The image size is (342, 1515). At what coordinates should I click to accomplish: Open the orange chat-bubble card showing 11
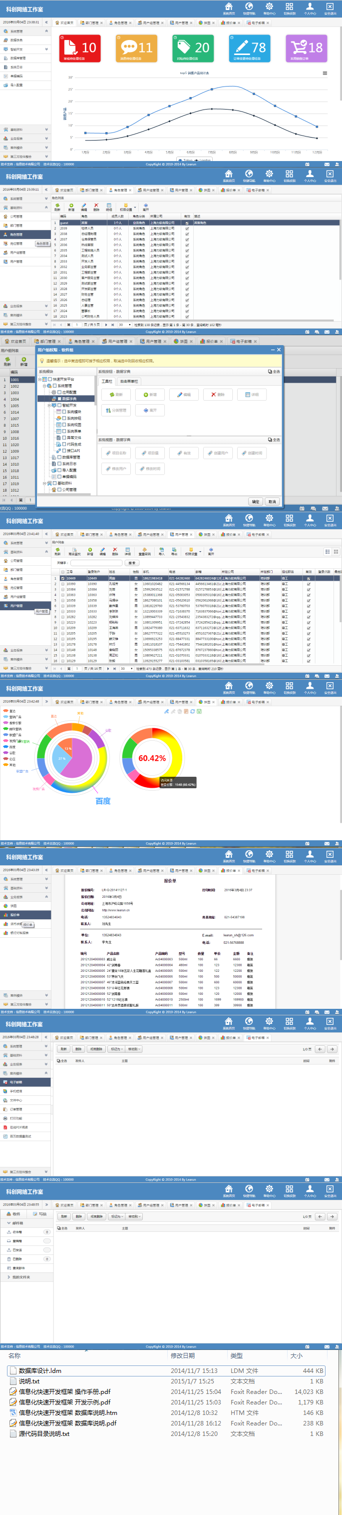point(137,48)
